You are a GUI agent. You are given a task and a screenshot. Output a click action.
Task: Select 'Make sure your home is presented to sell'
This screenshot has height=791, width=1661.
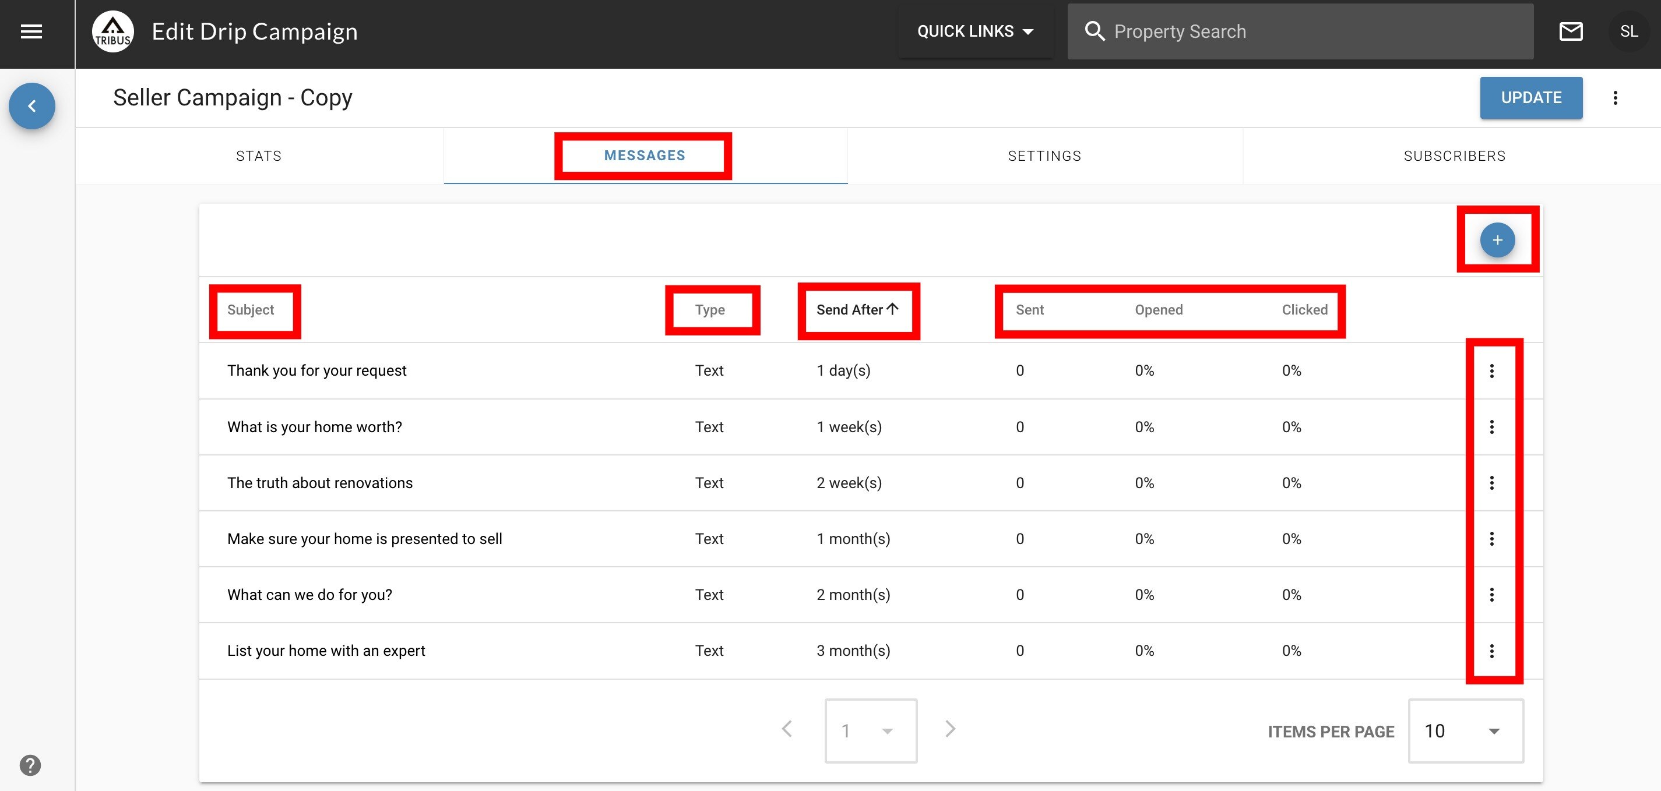[x=364, y=539]
